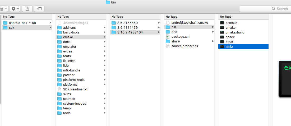Expand the add-ons folder arrow
The width and height of the screenshot is (291, 126).
click(x=105, y=28)
